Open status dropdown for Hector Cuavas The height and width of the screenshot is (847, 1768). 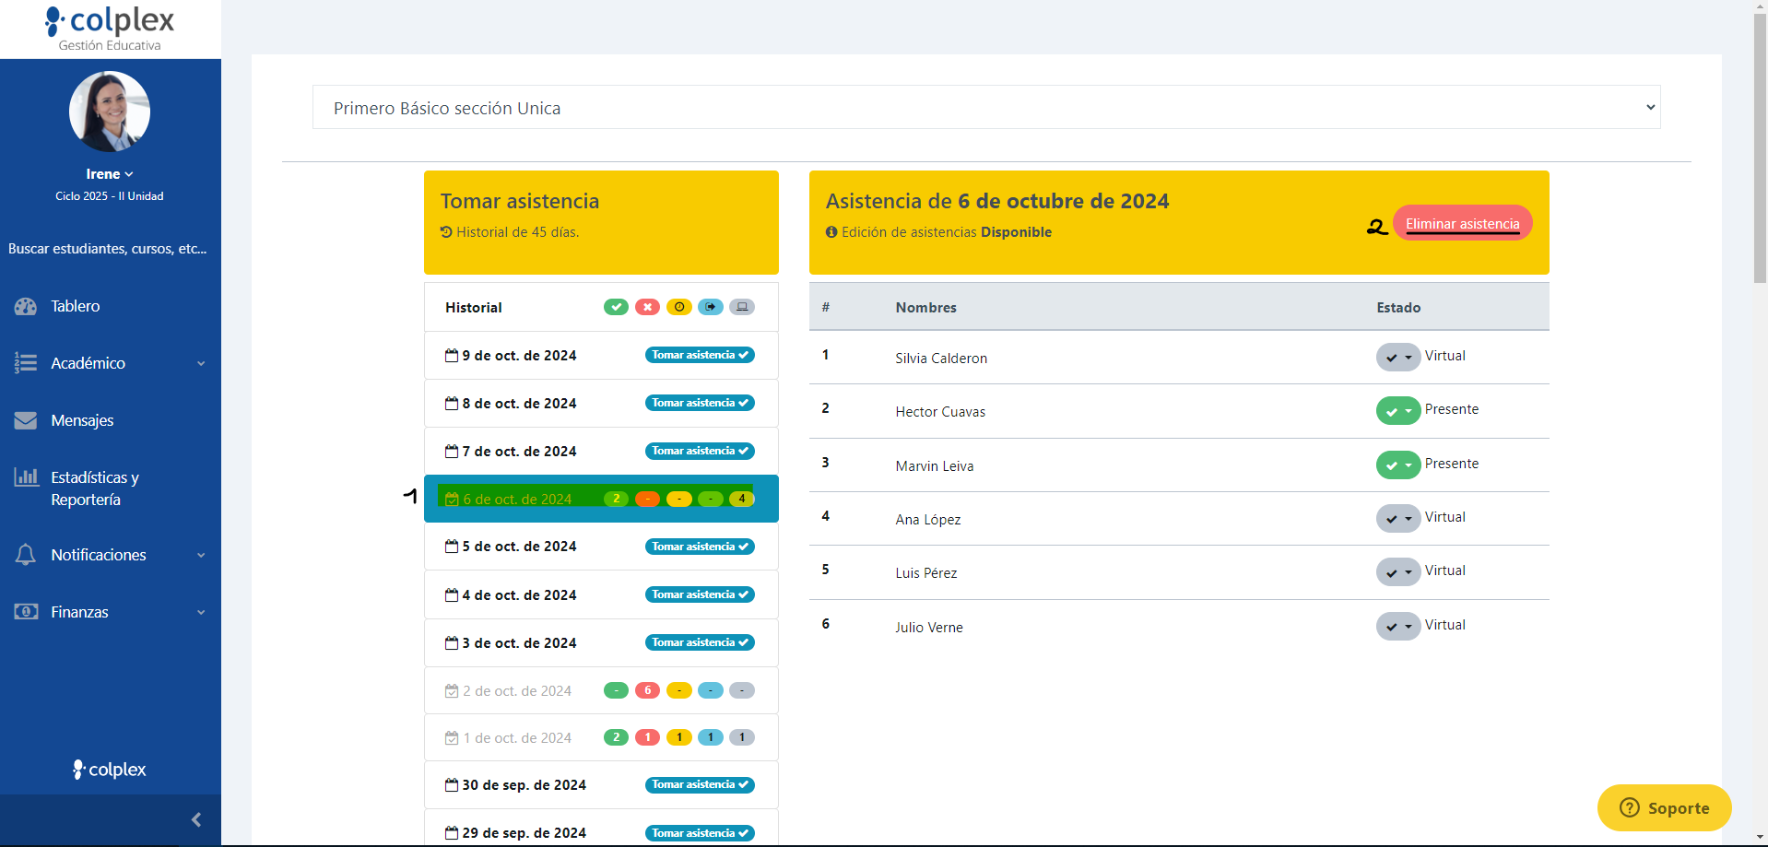pos(1398,410)
